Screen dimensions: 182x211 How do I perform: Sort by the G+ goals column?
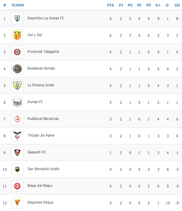click(x=158, y=5)
